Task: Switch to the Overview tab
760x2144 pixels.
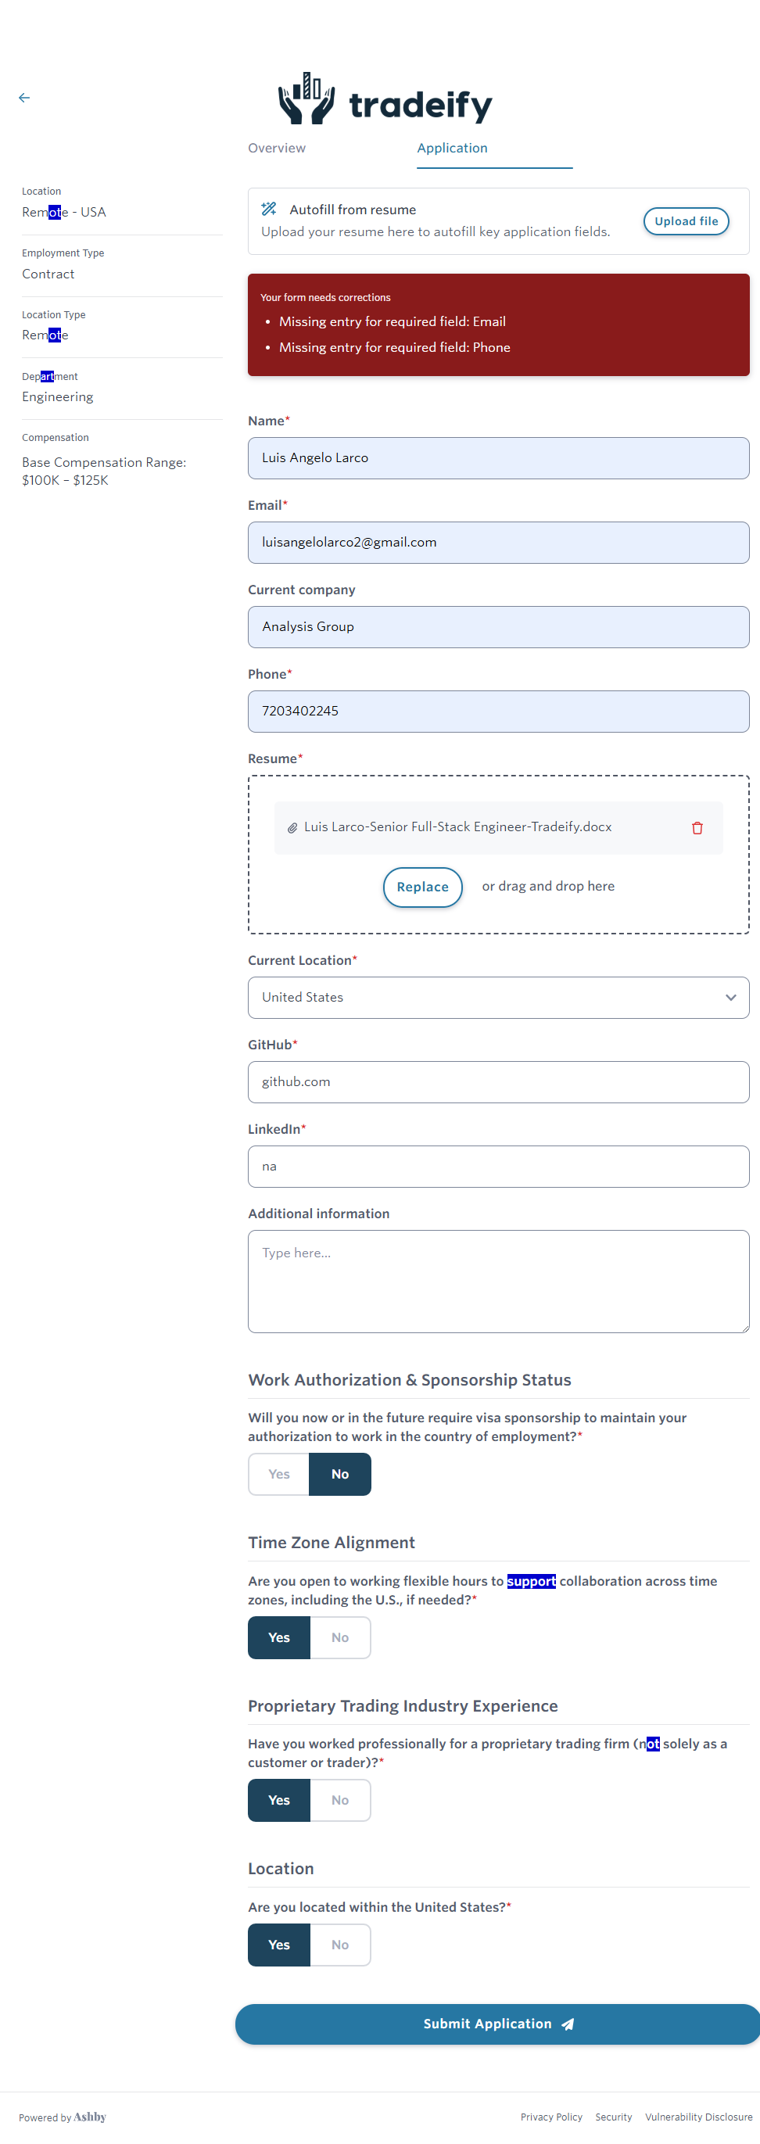Action: point(276,148)
